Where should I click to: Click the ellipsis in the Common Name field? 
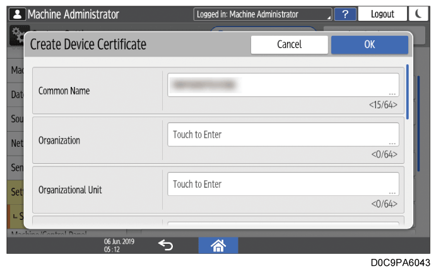pos(392,93)
